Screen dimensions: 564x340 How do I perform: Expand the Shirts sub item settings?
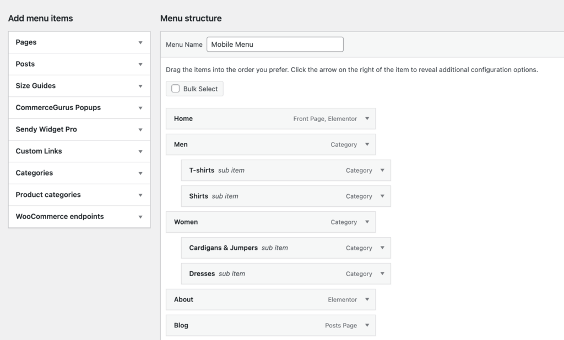[383, 196]
